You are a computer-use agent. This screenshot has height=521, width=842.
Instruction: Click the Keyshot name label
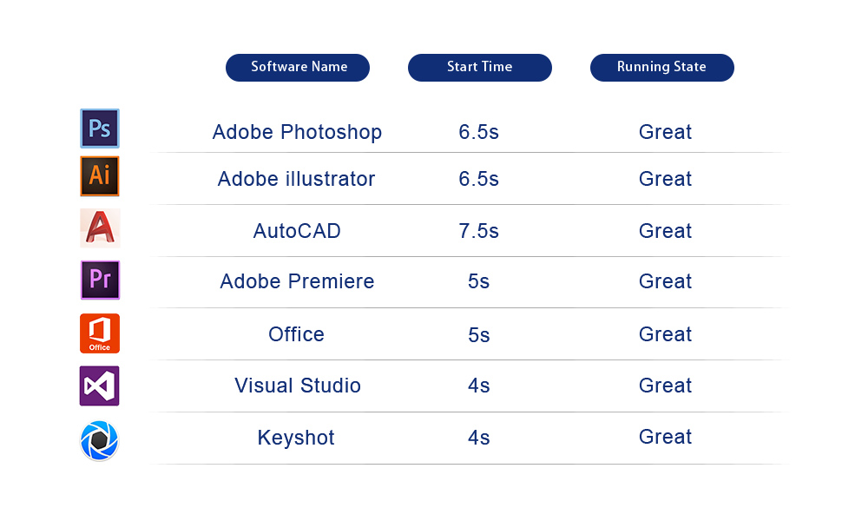(296, 438)
